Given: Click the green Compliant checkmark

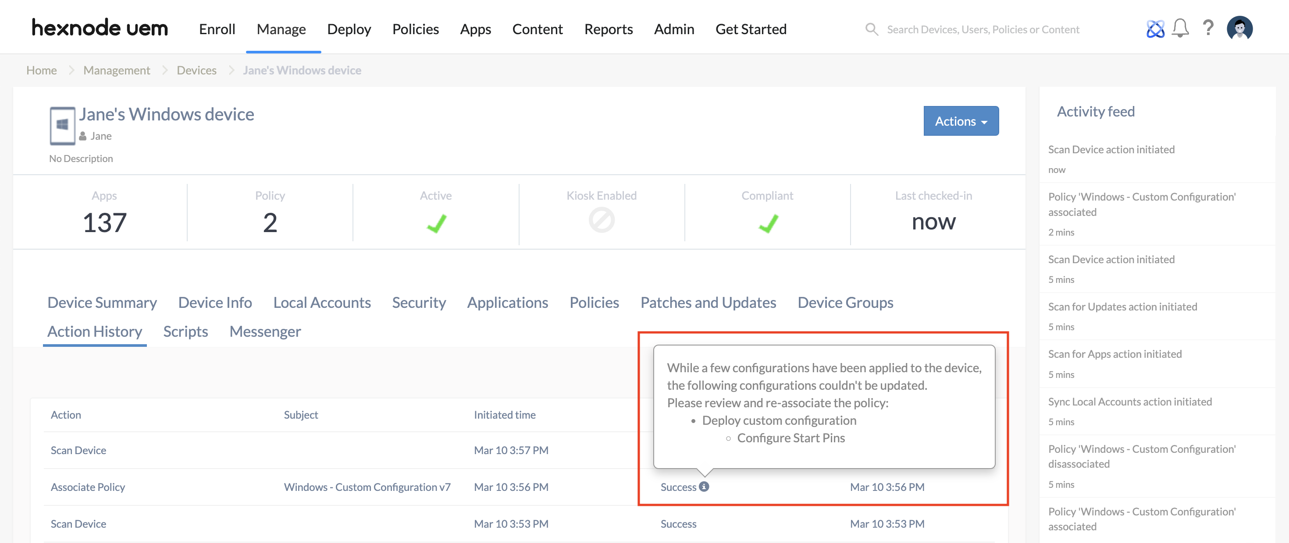Looking at the screenshot, I should pyautogui.click(x=768, y=223).
